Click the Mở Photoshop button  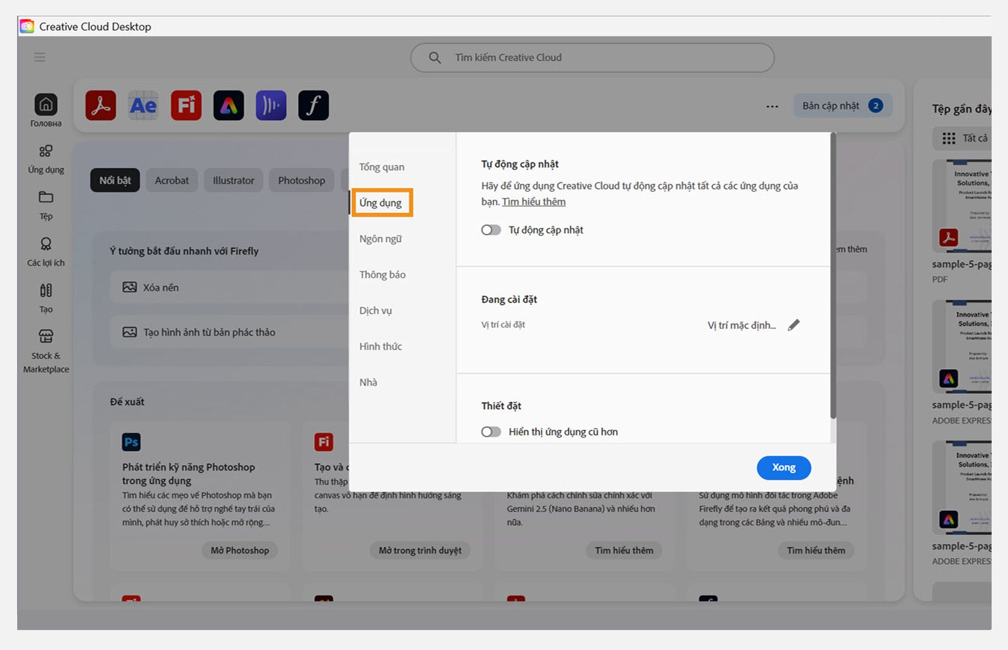pyautogui.click(x=240, y=550)
